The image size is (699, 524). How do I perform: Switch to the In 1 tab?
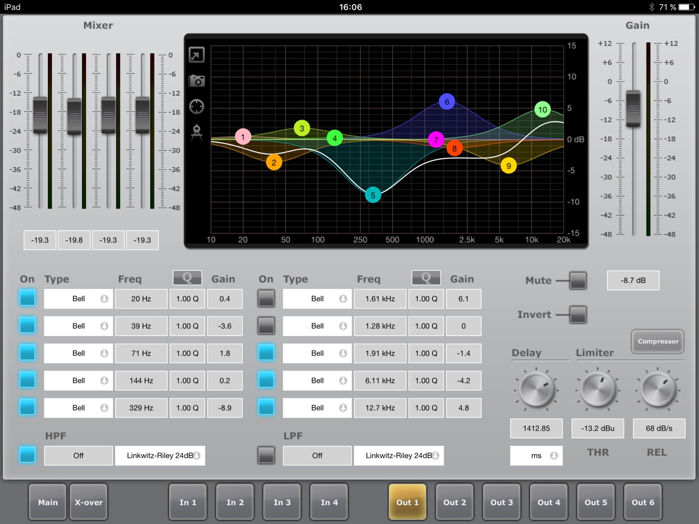click(x=188, y=502)
